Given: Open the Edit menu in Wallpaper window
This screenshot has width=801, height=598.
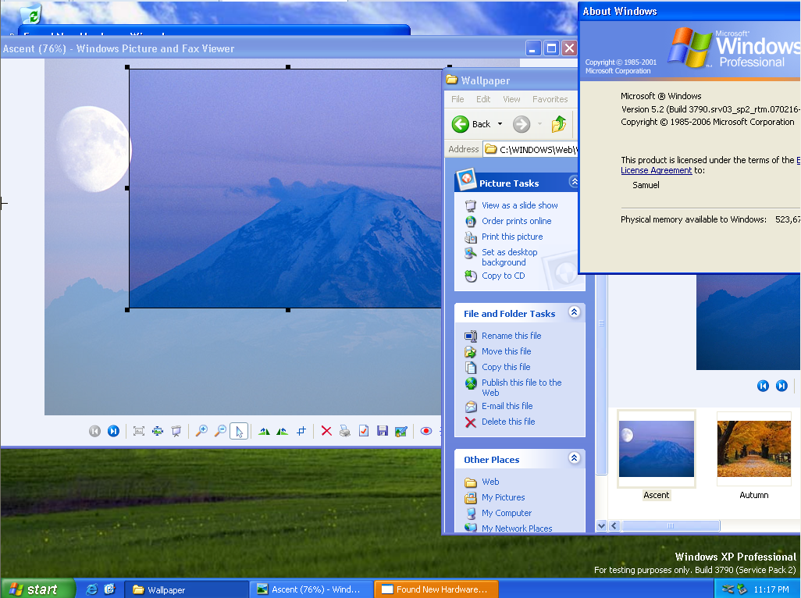Looking at the screenshot, I should [x=483, y=99].
